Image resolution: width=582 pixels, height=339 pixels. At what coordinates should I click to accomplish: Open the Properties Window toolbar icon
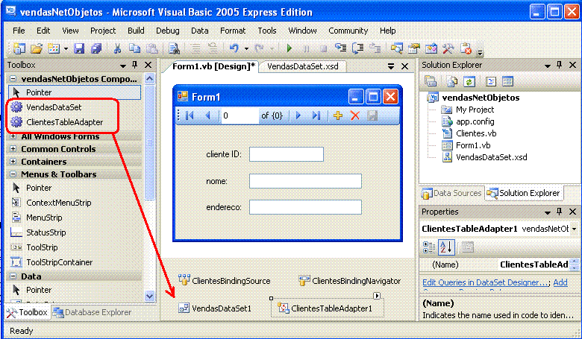tap(414, 48)
